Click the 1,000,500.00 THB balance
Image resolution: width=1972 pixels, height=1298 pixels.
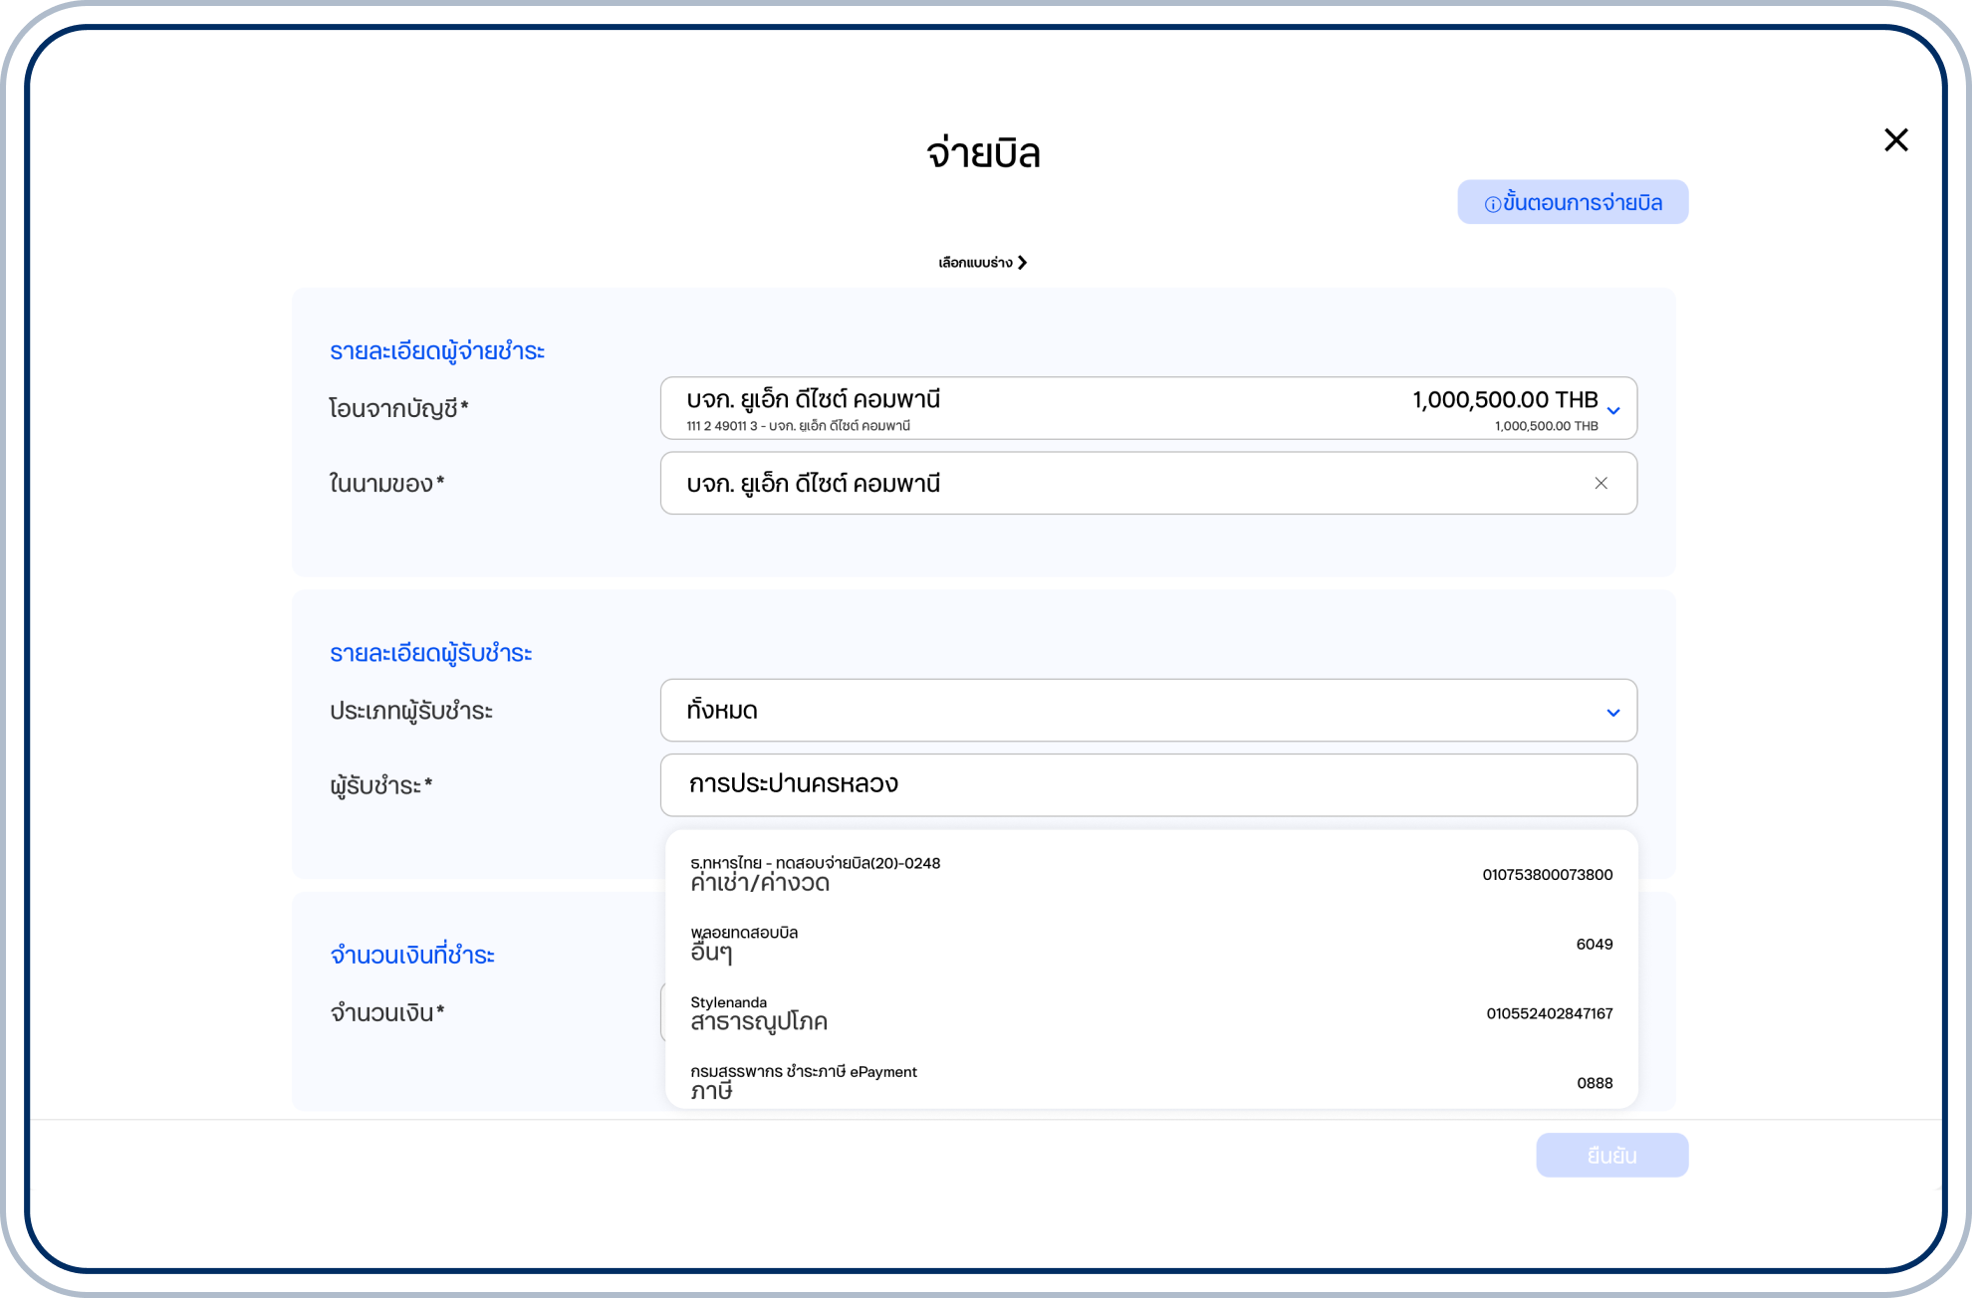(x=1504, y=400)
